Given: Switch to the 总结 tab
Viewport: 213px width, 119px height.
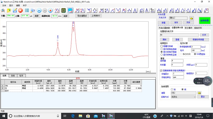Looking at the screenshot, I should click(13, 76).
